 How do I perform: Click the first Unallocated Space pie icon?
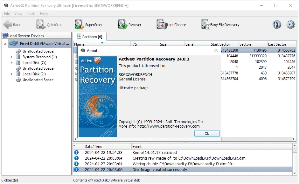click(18, 51)
